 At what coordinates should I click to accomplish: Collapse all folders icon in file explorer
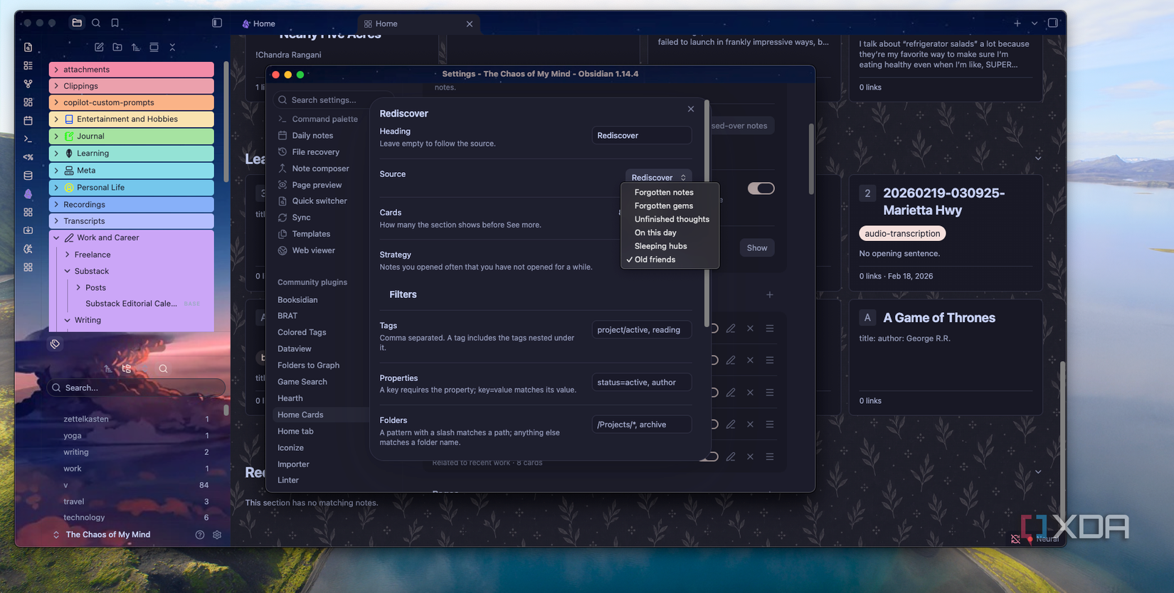pos(172,47)
